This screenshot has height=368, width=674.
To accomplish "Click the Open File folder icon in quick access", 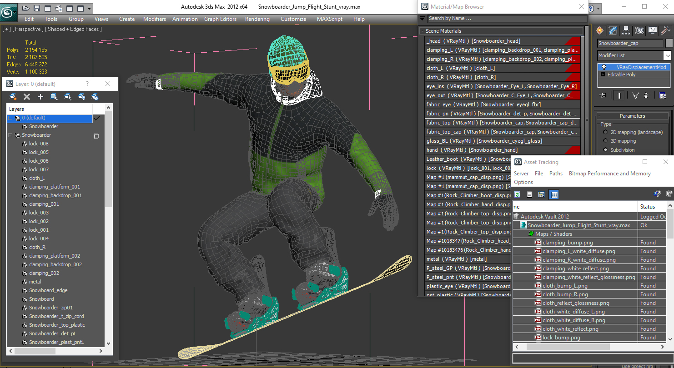I will click(26, 8).
